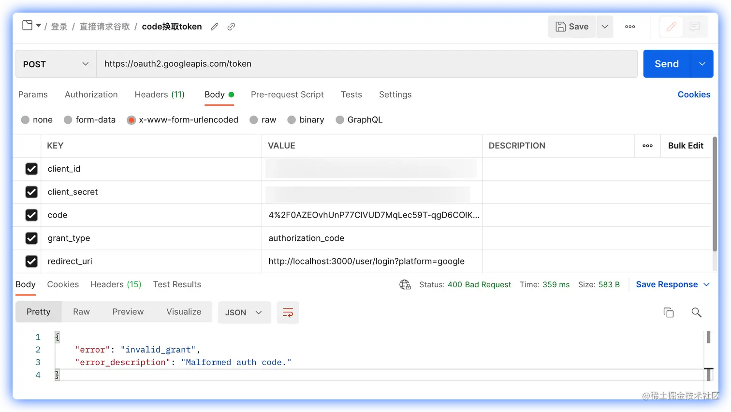Open the Test Results tab
The image size is (731, 412).
pos(177,284)
